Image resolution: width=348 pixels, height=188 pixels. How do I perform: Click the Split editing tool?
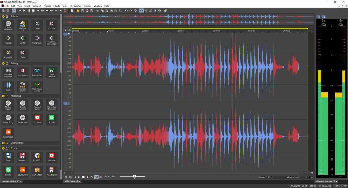8,87
